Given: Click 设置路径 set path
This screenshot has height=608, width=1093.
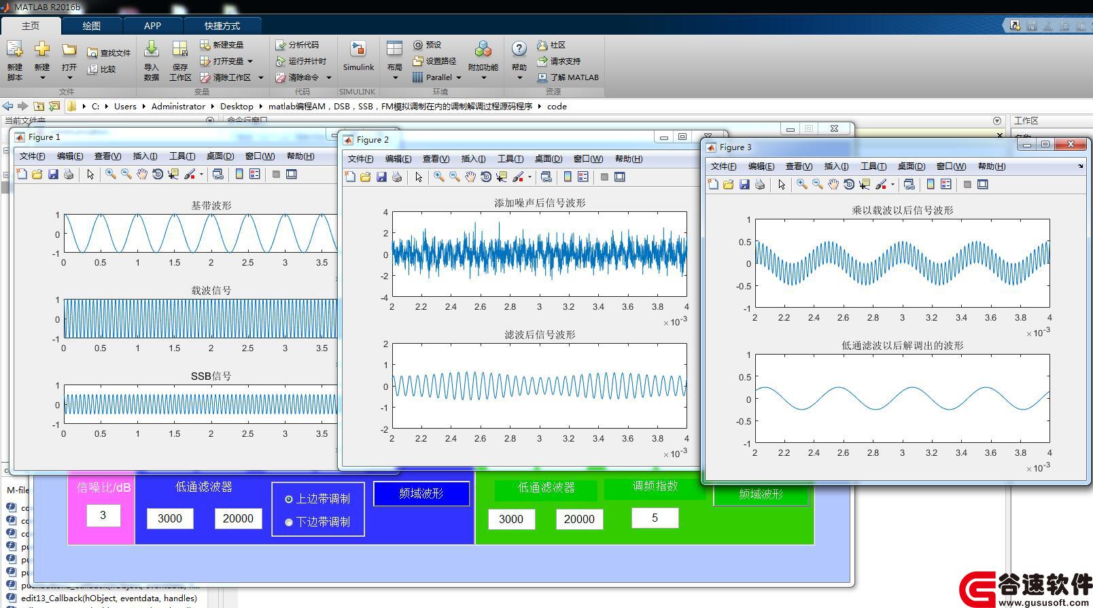Looking at the screenshot, I should click(x=434, y=60).
